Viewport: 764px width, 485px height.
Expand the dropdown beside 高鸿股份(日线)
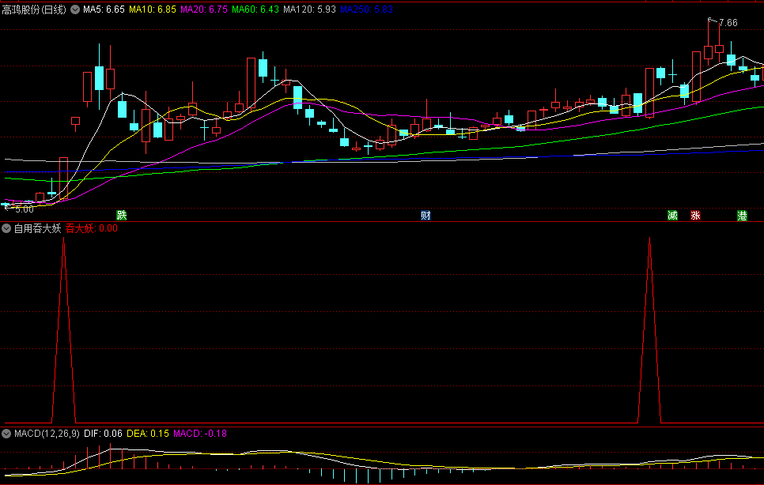coord(74,9)
